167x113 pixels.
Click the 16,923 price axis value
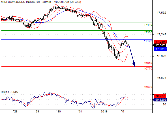161,56
